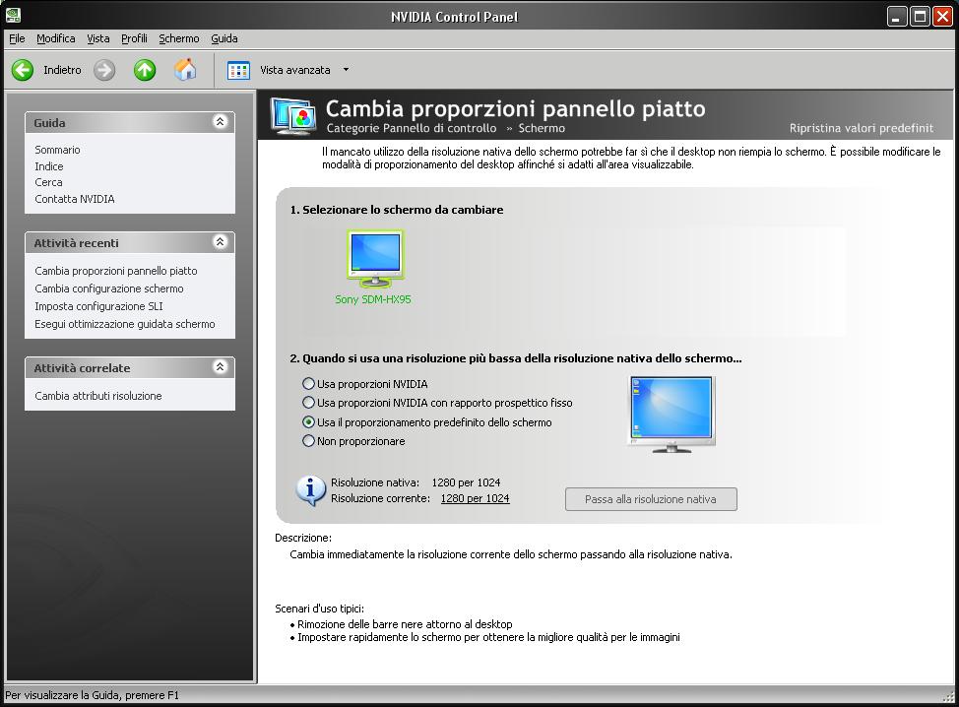
Task: Open the Guida menu
Action: click(224, 38)
